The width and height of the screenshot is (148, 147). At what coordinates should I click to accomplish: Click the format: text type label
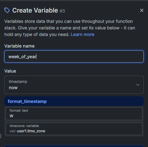pyautogui.click(x=19, y=110)
